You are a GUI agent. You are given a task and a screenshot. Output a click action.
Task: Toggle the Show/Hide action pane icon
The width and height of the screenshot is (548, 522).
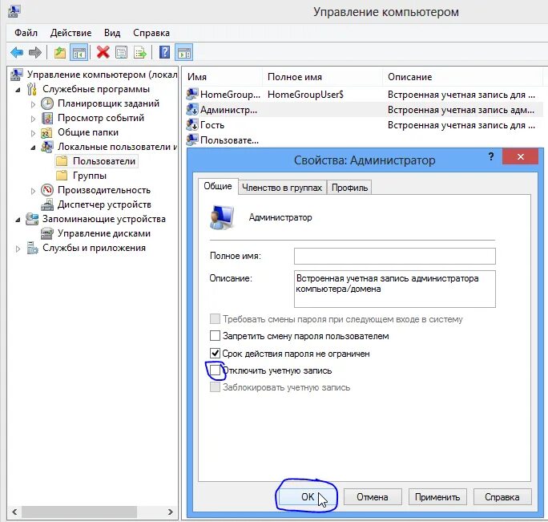tap(184, 53)
